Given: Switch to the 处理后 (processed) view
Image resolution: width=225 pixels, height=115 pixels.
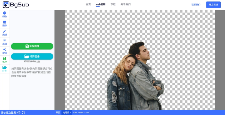Looking at the screenshot, I should [66, 113].
